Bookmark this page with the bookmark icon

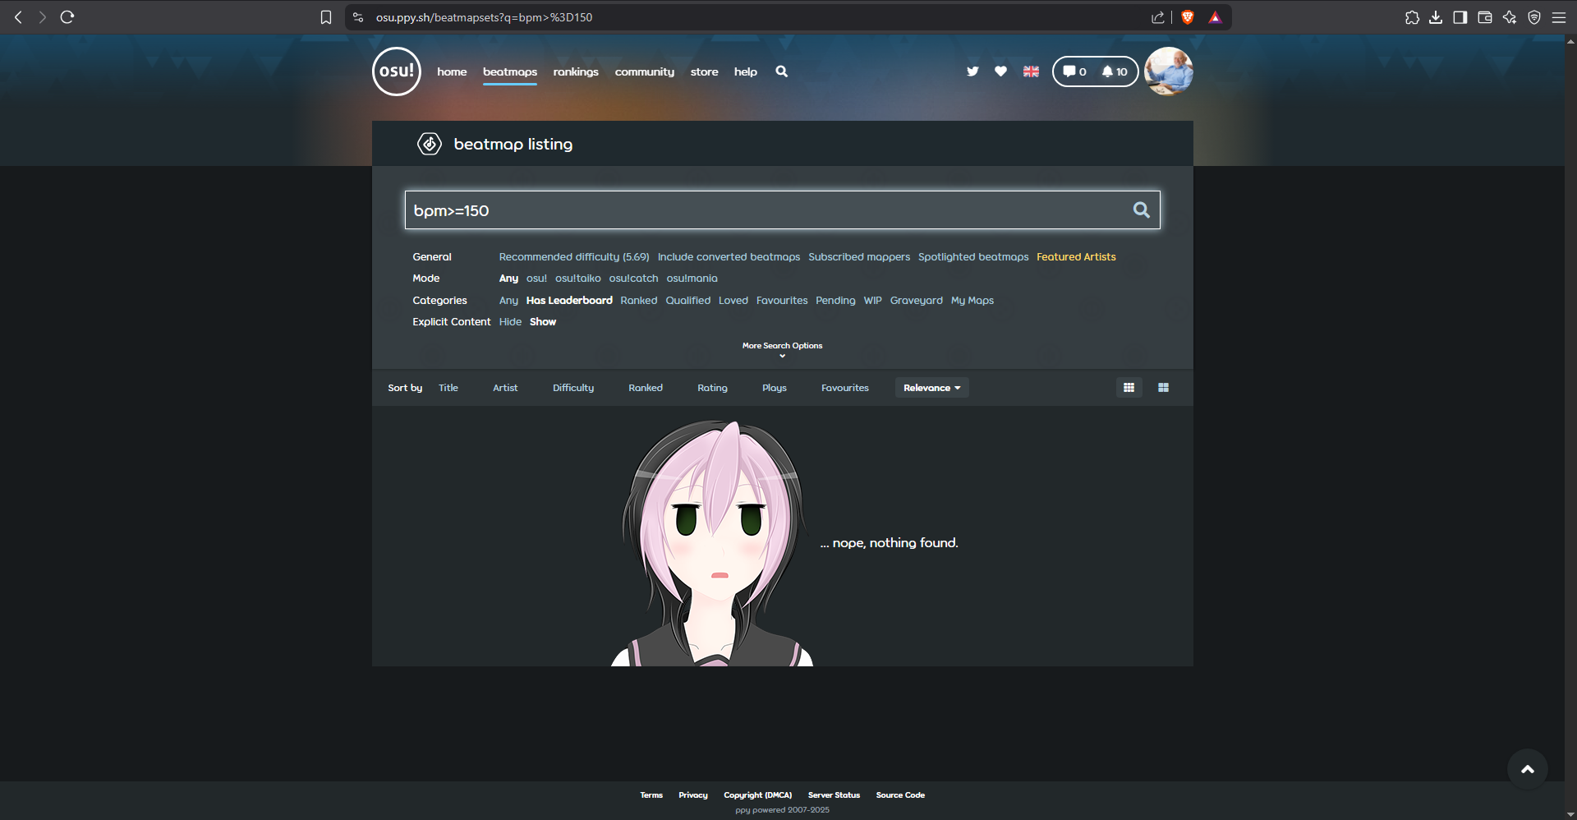tap(326, 17)
